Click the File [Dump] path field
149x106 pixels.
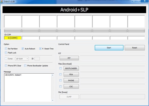coord(113,97)
